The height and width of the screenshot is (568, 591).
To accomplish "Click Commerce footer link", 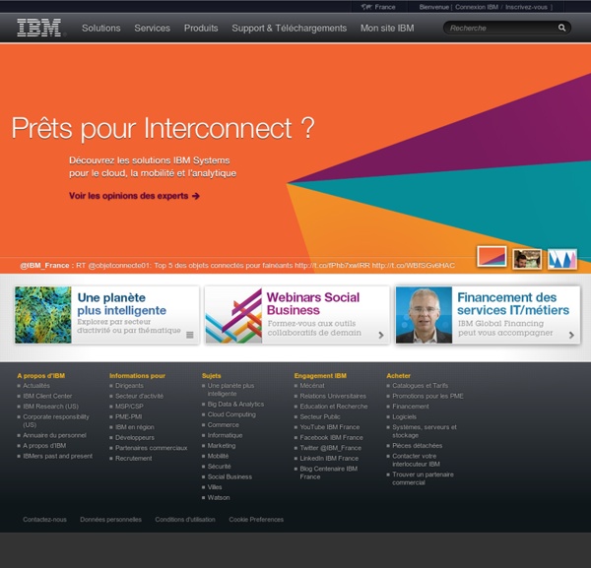I will 224,425.
